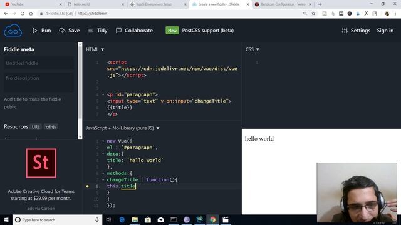Save the fiddle
Image resolution: width=401 pixels, height=225 pixels.
(x=70, y=31)
